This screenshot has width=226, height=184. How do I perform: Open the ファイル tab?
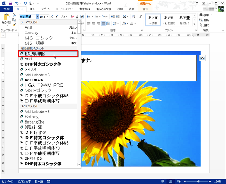[7, 9]
